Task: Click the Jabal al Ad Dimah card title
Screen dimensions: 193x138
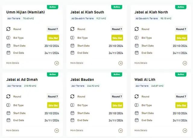Action: [22, 80]
